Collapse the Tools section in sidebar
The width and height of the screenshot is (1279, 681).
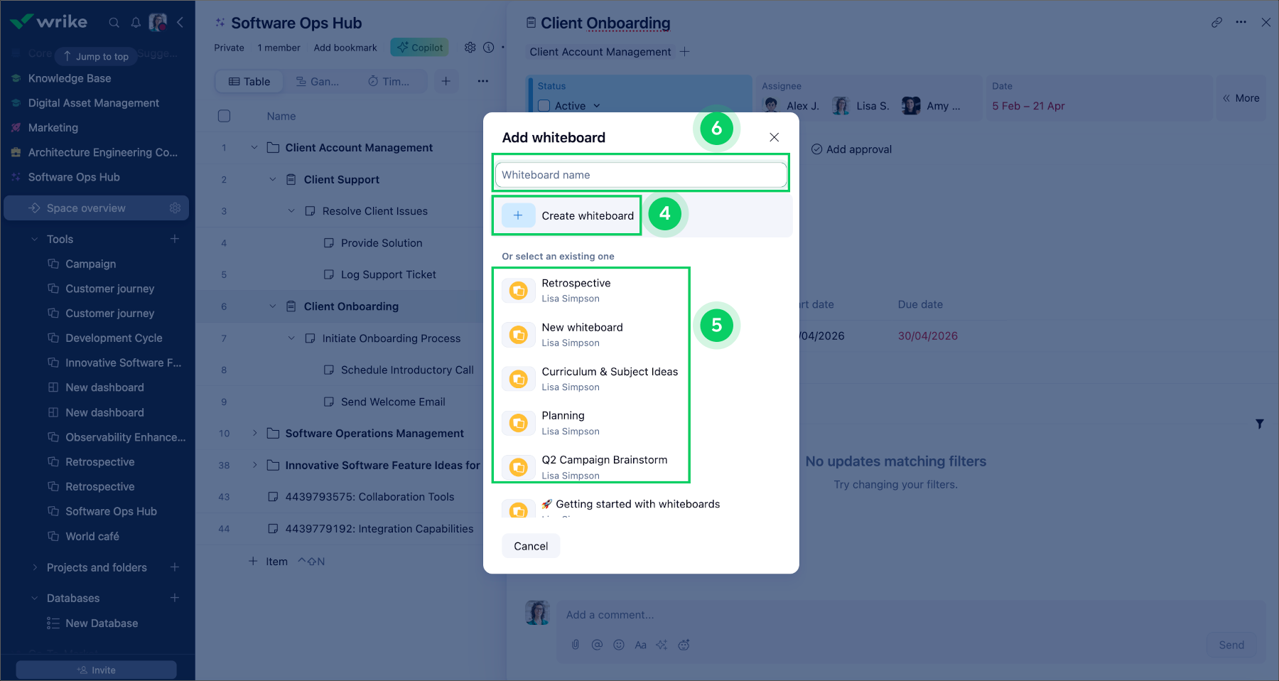click(x=35, y=240)
